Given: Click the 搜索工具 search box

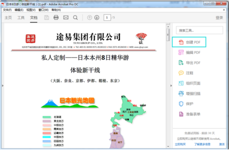Looking at the screenshot, I should 200,31.
